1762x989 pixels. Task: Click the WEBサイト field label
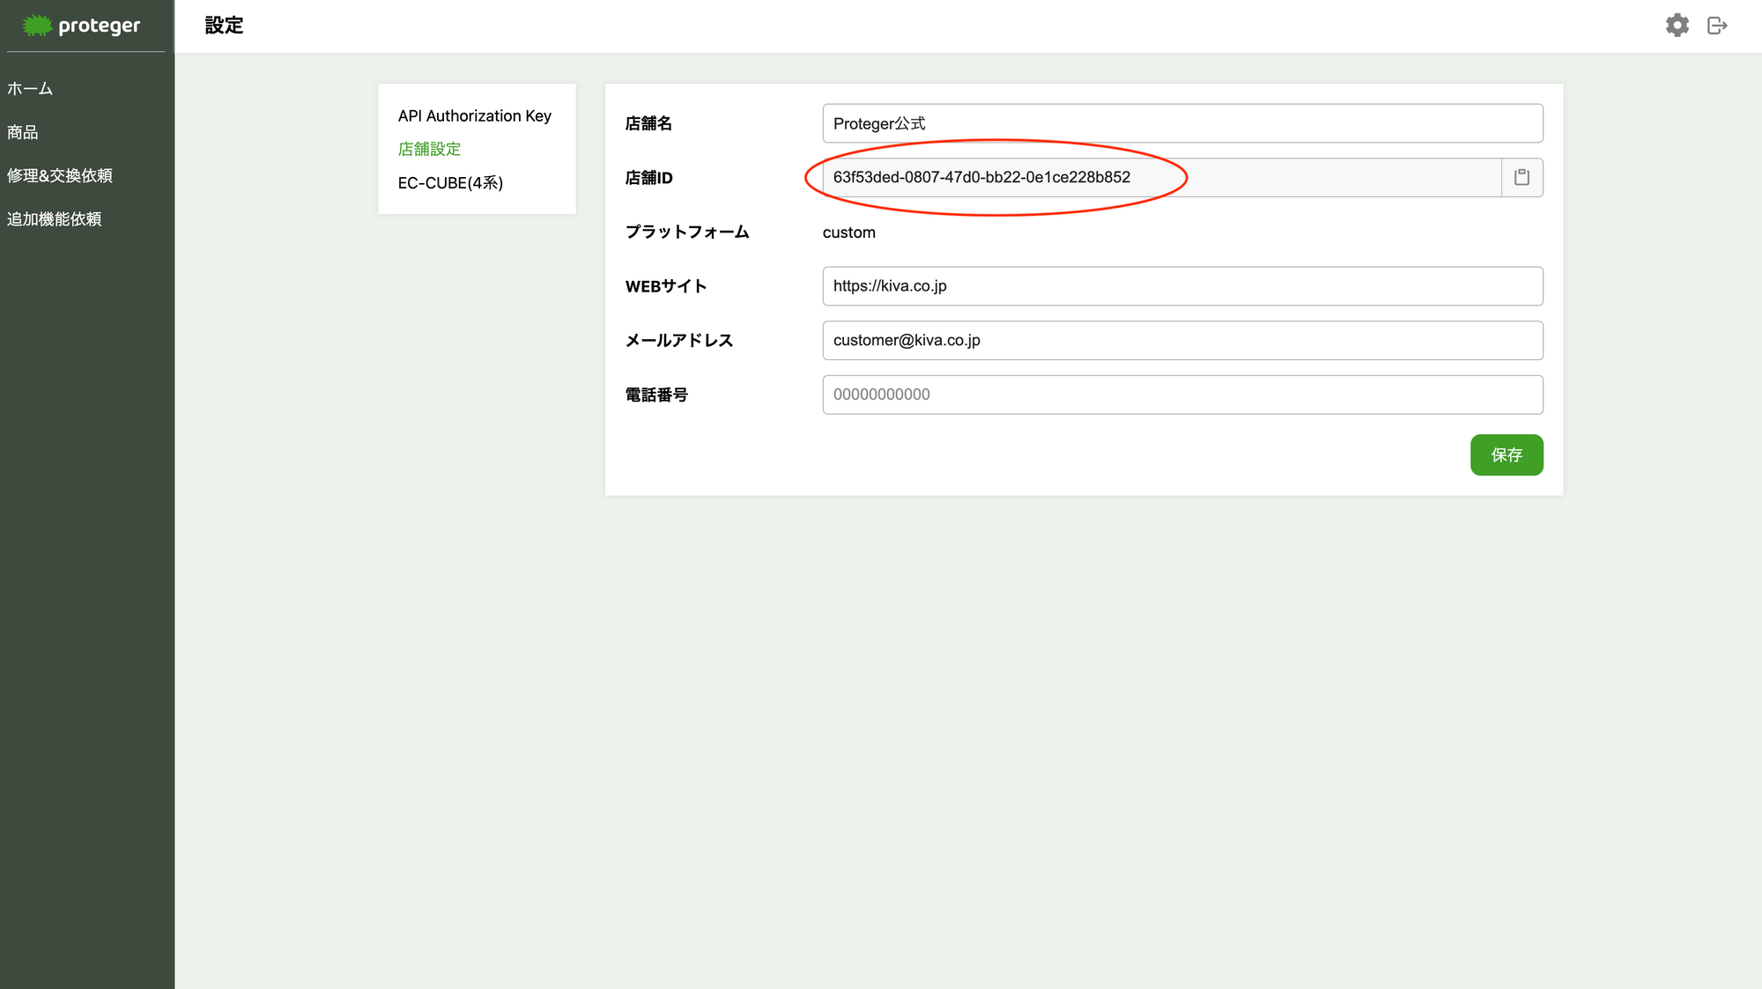pos(666,286)
